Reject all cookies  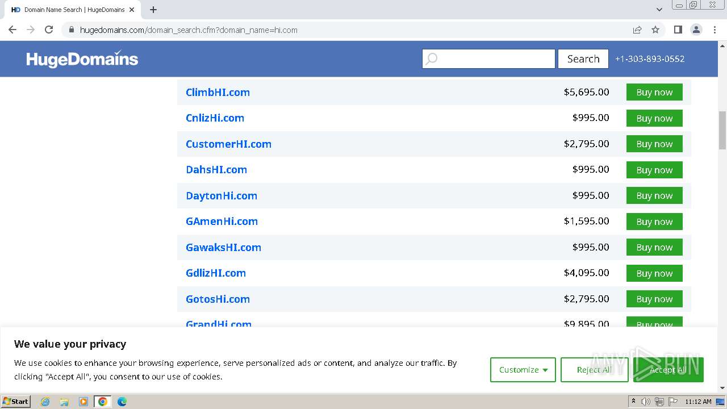coord(594,370)
